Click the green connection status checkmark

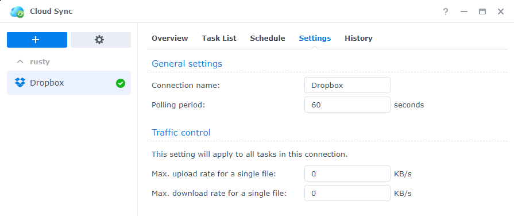[120, 83]
